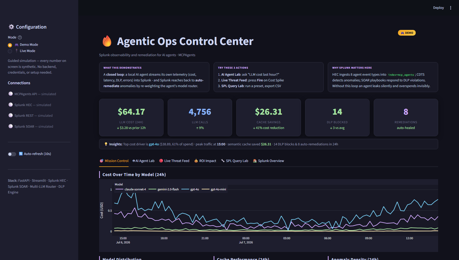Click the $26.31 cache savings value
Image resolution: width=459 pixels, height=260 pixels.
(269, 112)
